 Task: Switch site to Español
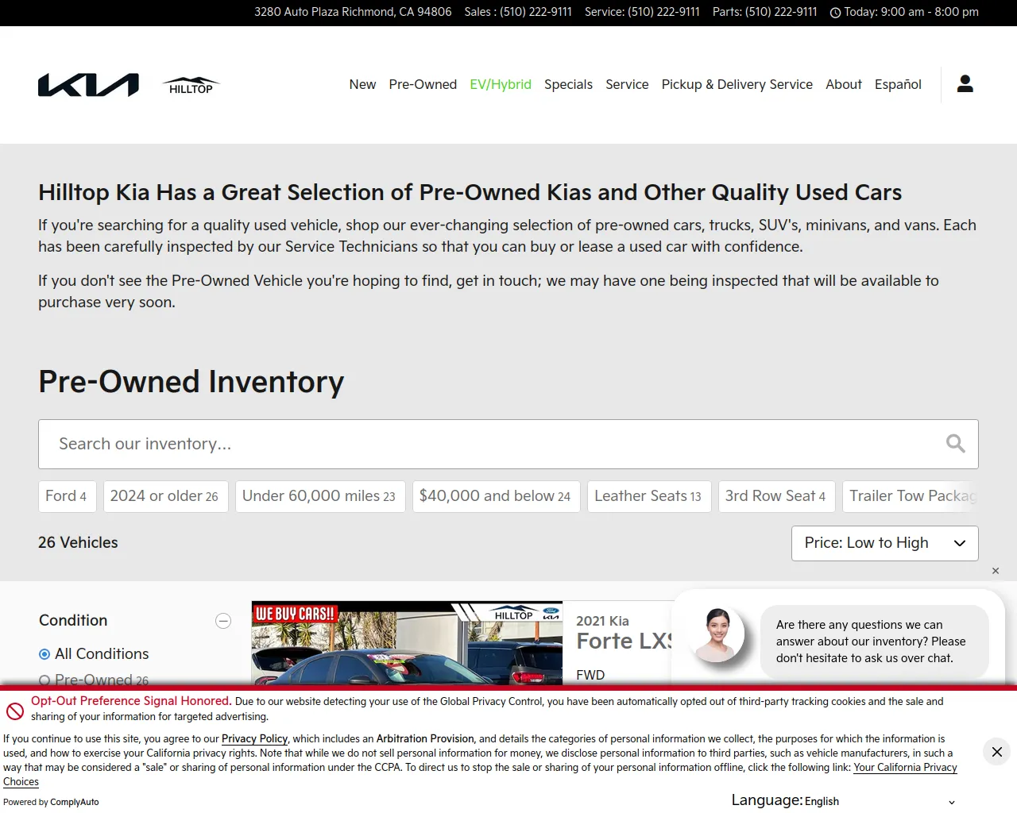898,84
